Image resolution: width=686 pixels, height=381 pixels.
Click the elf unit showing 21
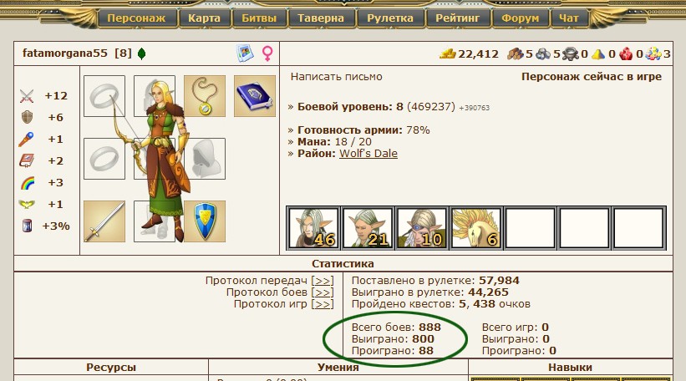(x=368, y=228)
